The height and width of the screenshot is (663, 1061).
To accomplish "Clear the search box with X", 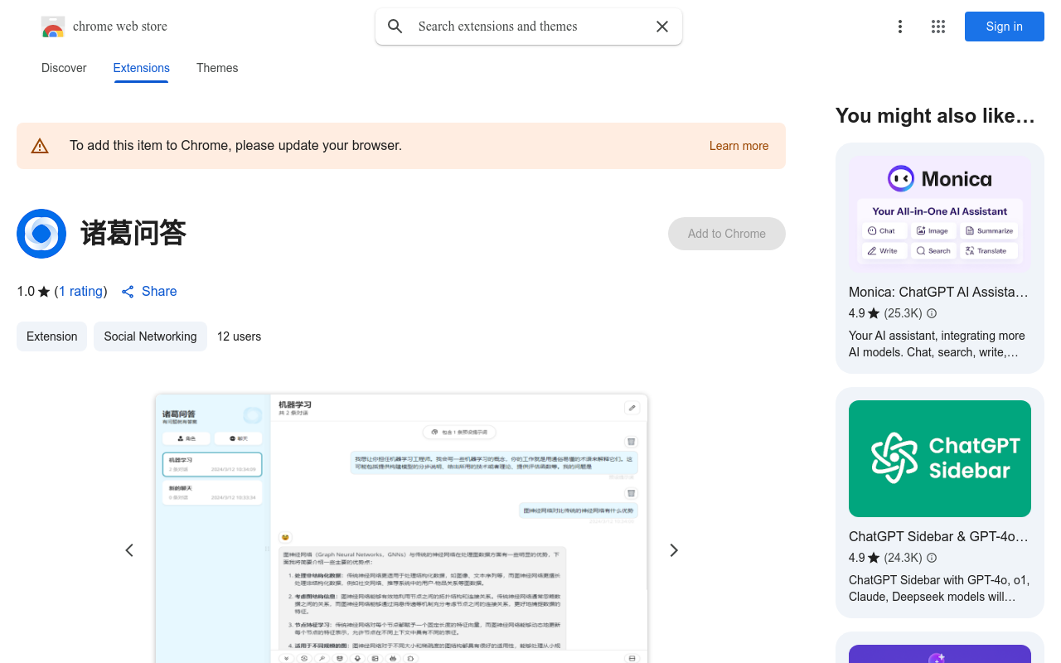I will click(662, 27).
